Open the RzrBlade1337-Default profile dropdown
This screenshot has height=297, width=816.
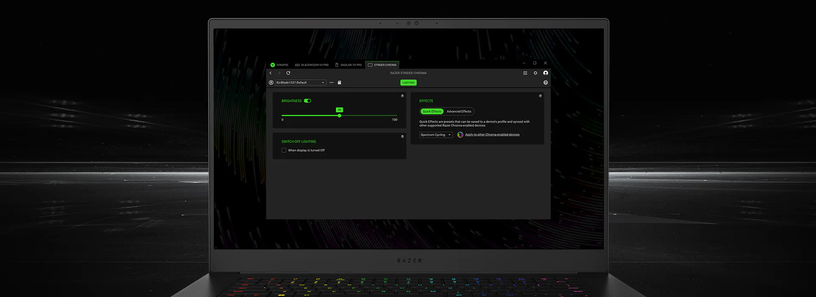[x=300, y=83]
